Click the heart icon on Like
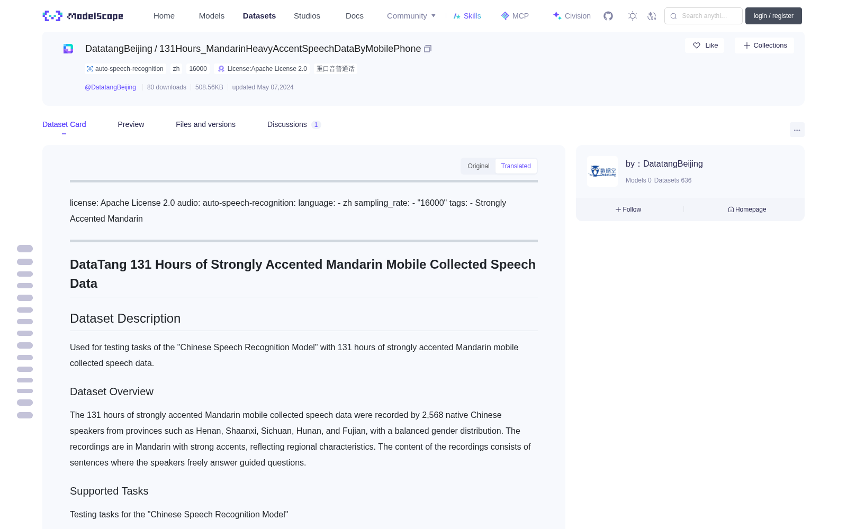 point(697,45)
